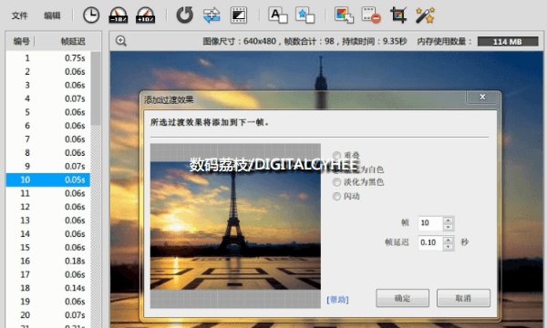Select highlighted frame 10 row with 0.05s

48,179
